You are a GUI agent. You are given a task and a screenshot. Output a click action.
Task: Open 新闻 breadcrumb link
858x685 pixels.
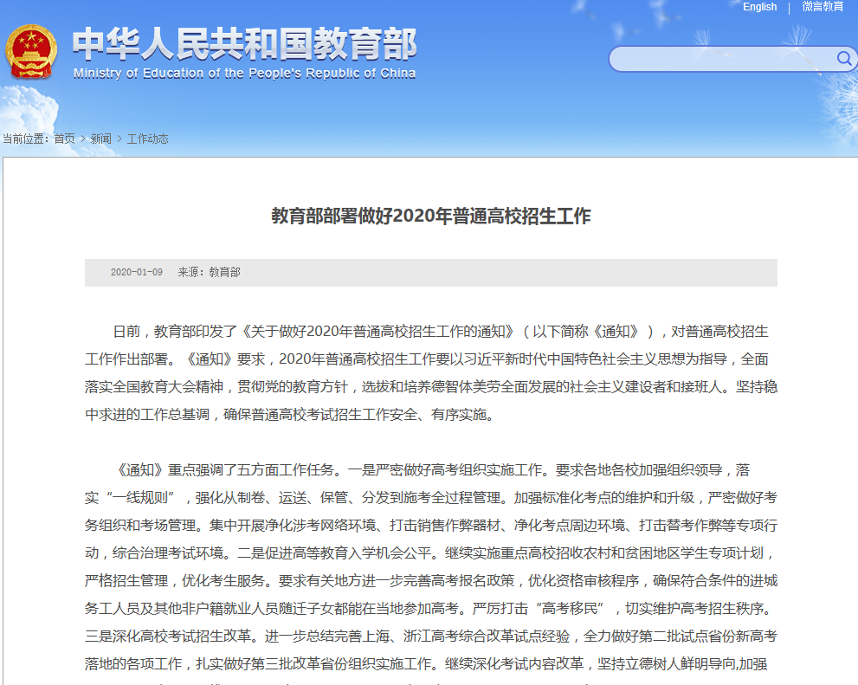[100, 139]
